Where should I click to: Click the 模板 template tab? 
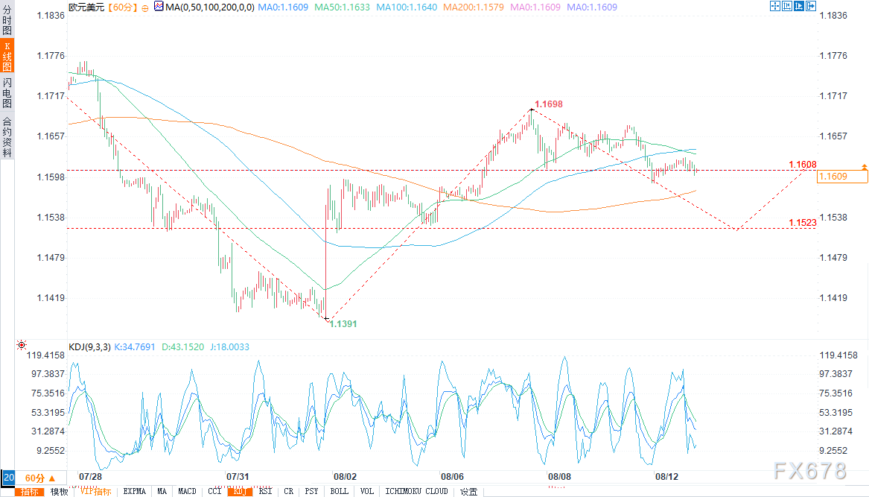tap(59, 492)
